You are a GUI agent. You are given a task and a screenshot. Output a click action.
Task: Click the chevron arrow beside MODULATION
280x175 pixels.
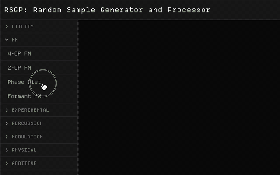7,136
